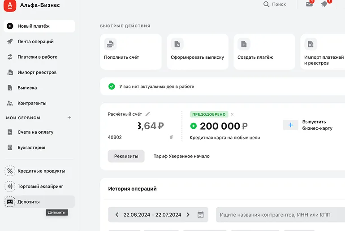Click the Импорт платежей и реестров label
Image resolution: width=345 pixels, height=231 pixels.
(324, 60)
